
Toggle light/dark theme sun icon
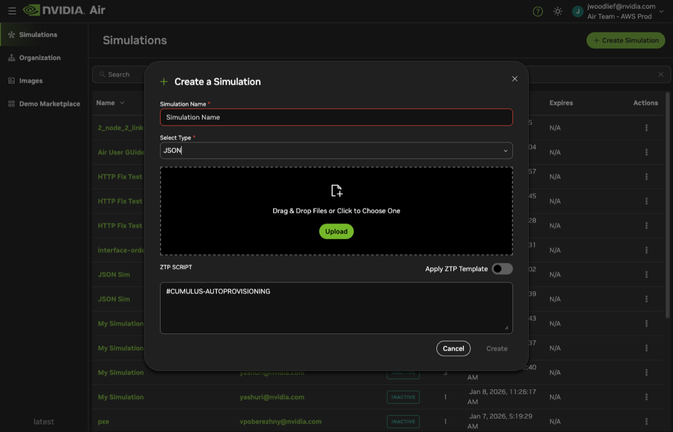click(557, 11)
